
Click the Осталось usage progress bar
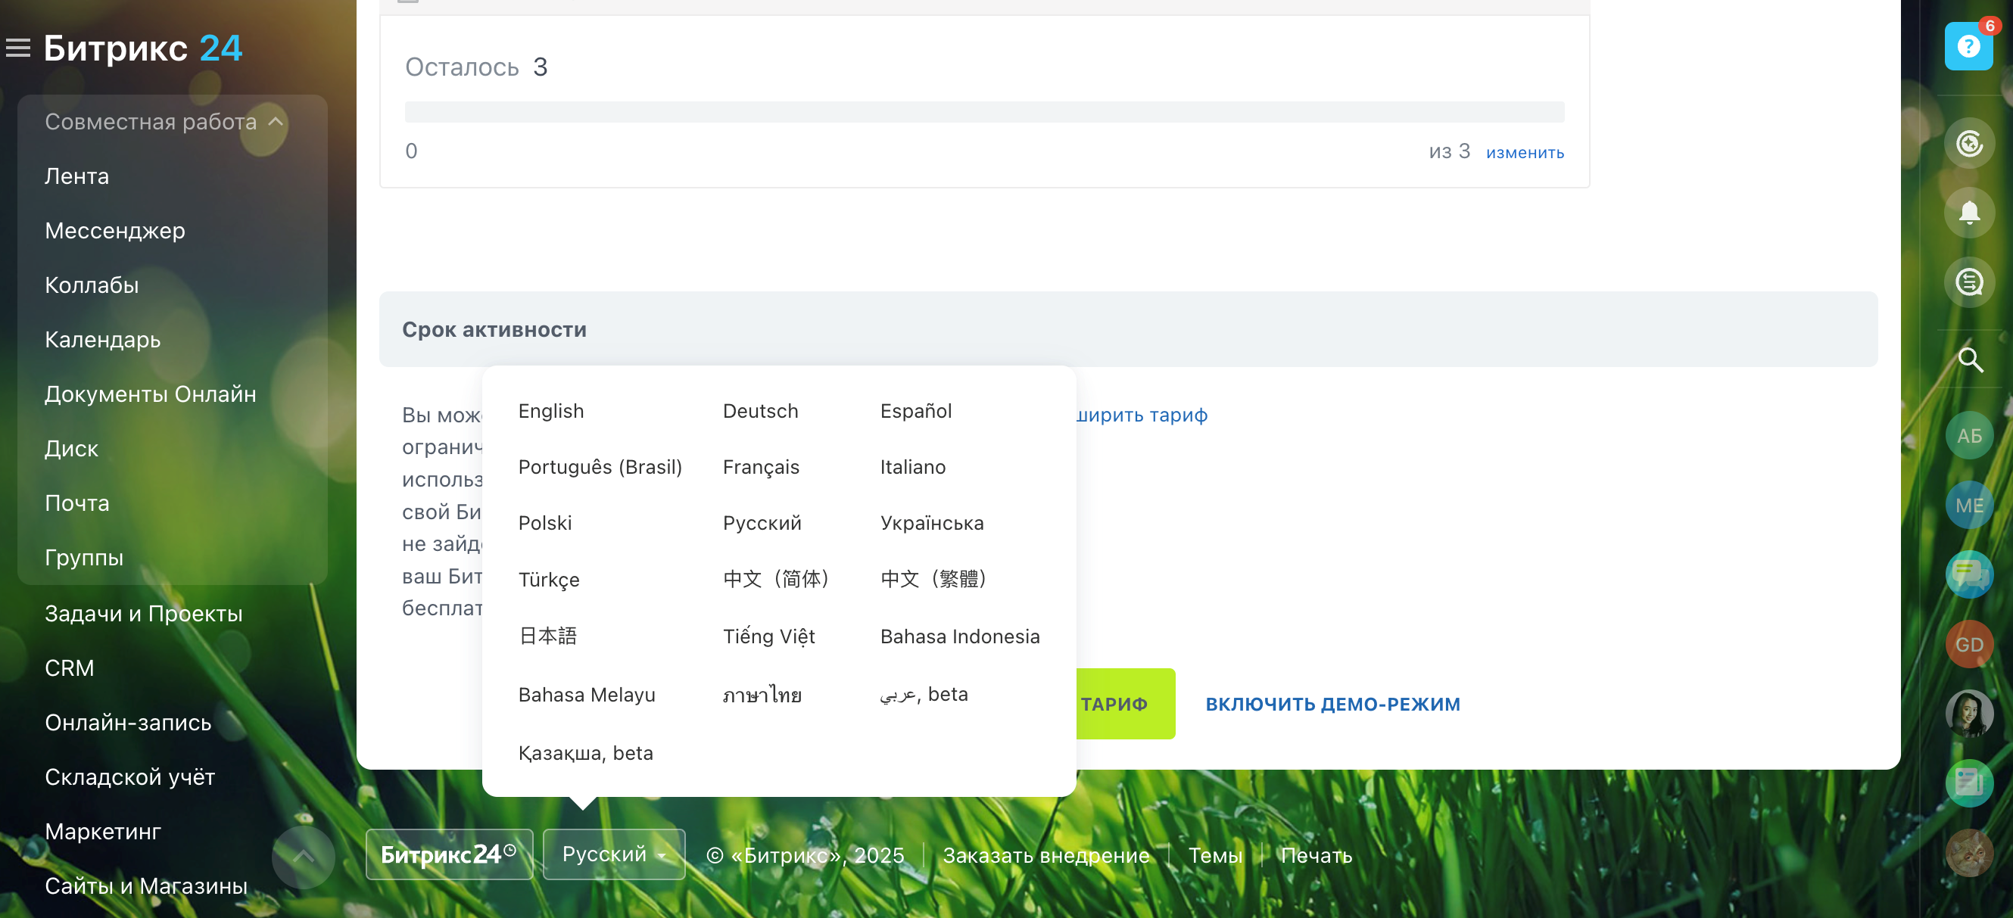pos(984,112)
